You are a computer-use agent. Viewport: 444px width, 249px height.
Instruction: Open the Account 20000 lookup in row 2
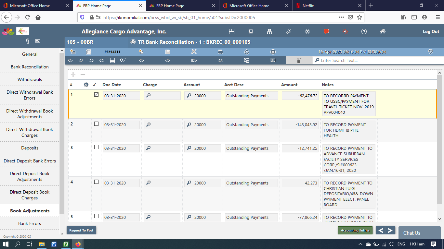click(x=189, y=124)
